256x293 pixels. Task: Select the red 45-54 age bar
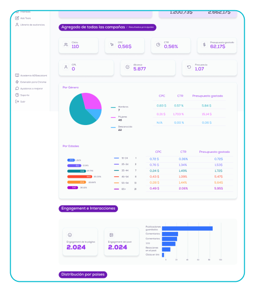pos(79,177)
